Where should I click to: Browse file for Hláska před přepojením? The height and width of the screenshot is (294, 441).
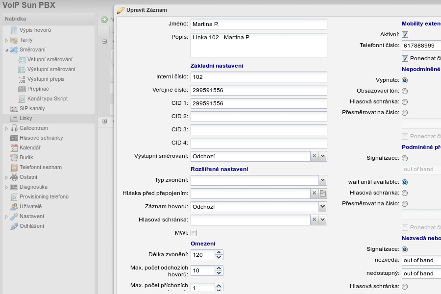click(322, 194)
